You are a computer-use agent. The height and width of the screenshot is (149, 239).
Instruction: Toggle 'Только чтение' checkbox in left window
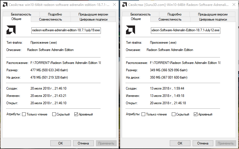click(x=24, y=114)
